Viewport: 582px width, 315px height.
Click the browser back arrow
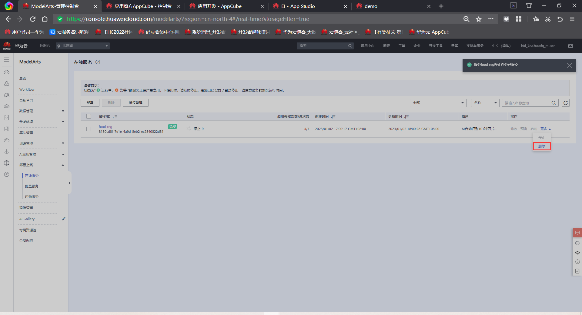click(8, 19)
